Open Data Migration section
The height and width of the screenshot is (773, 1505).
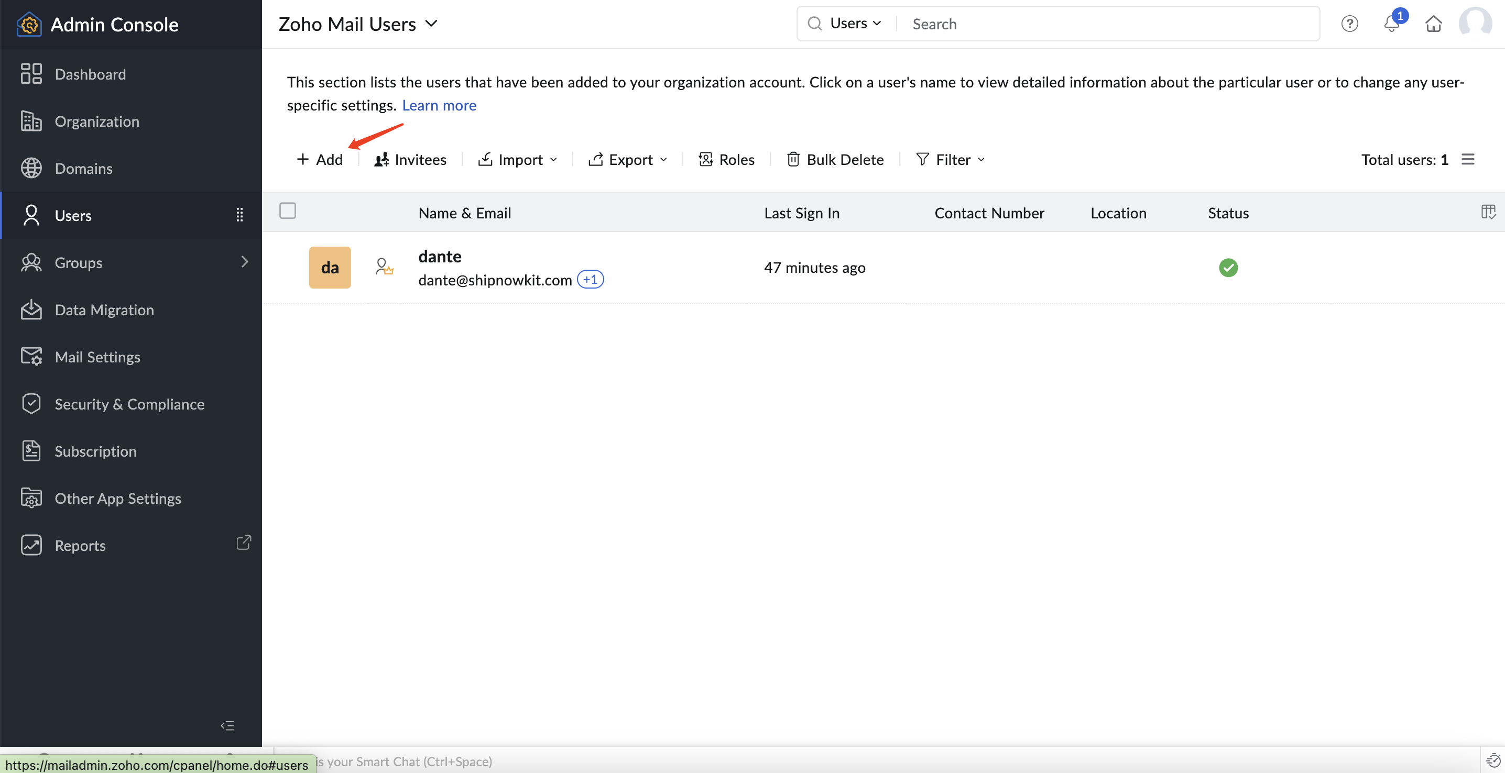(131, 310)
